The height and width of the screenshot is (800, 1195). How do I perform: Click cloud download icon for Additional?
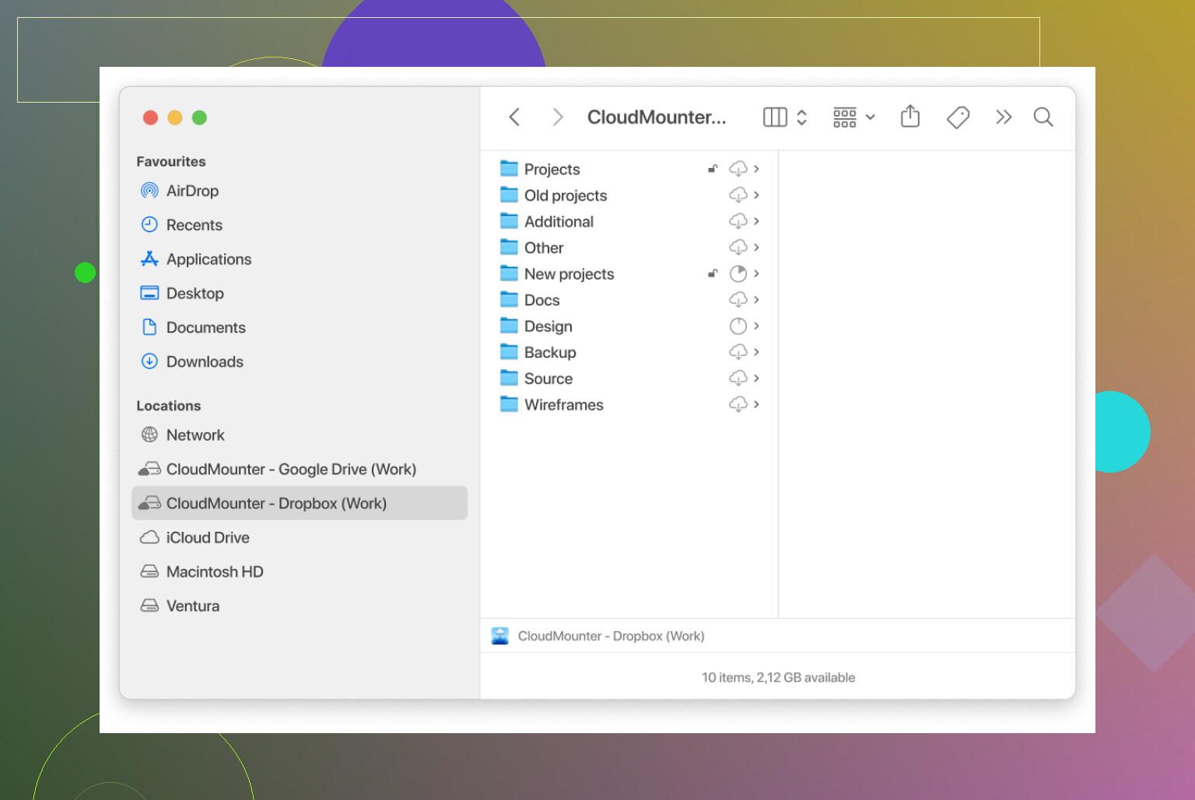click(x=738, y=222)
